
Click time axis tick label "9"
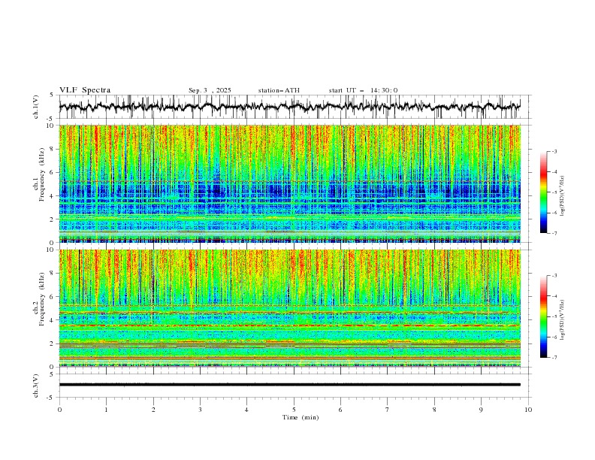[481, 410]
